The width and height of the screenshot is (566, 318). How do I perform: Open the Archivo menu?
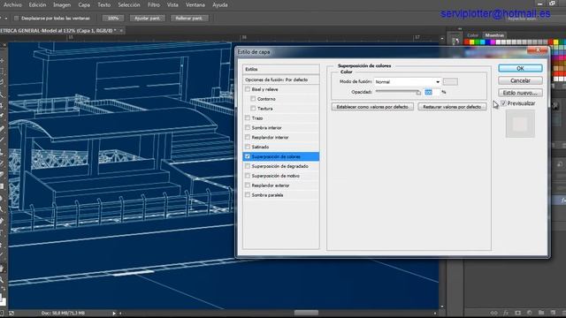click(x=12, y=4)
